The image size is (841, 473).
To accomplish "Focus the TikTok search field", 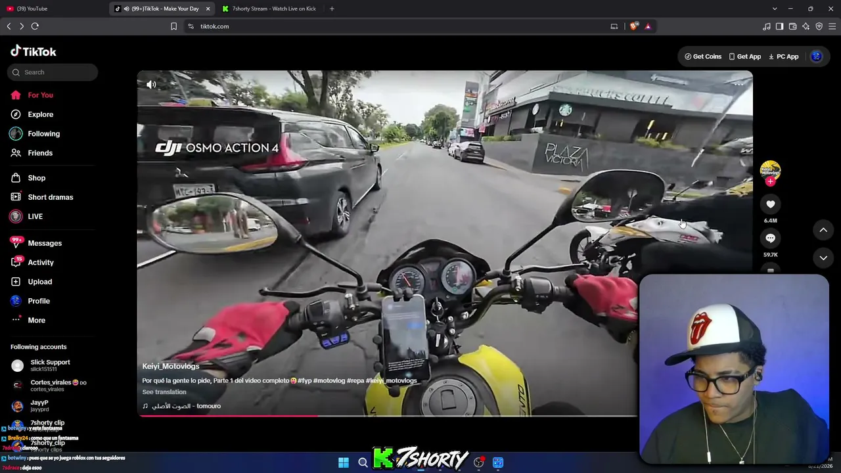I will pos(53,72).
